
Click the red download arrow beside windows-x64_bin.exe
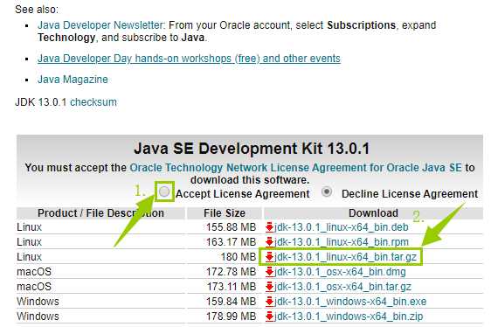(269, 302)
